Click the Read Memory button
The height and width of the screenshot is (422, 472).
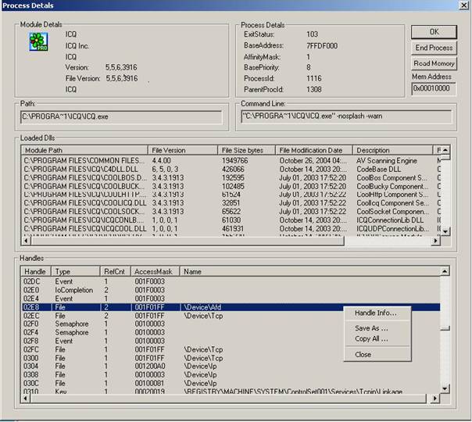(x=434, y=63)
